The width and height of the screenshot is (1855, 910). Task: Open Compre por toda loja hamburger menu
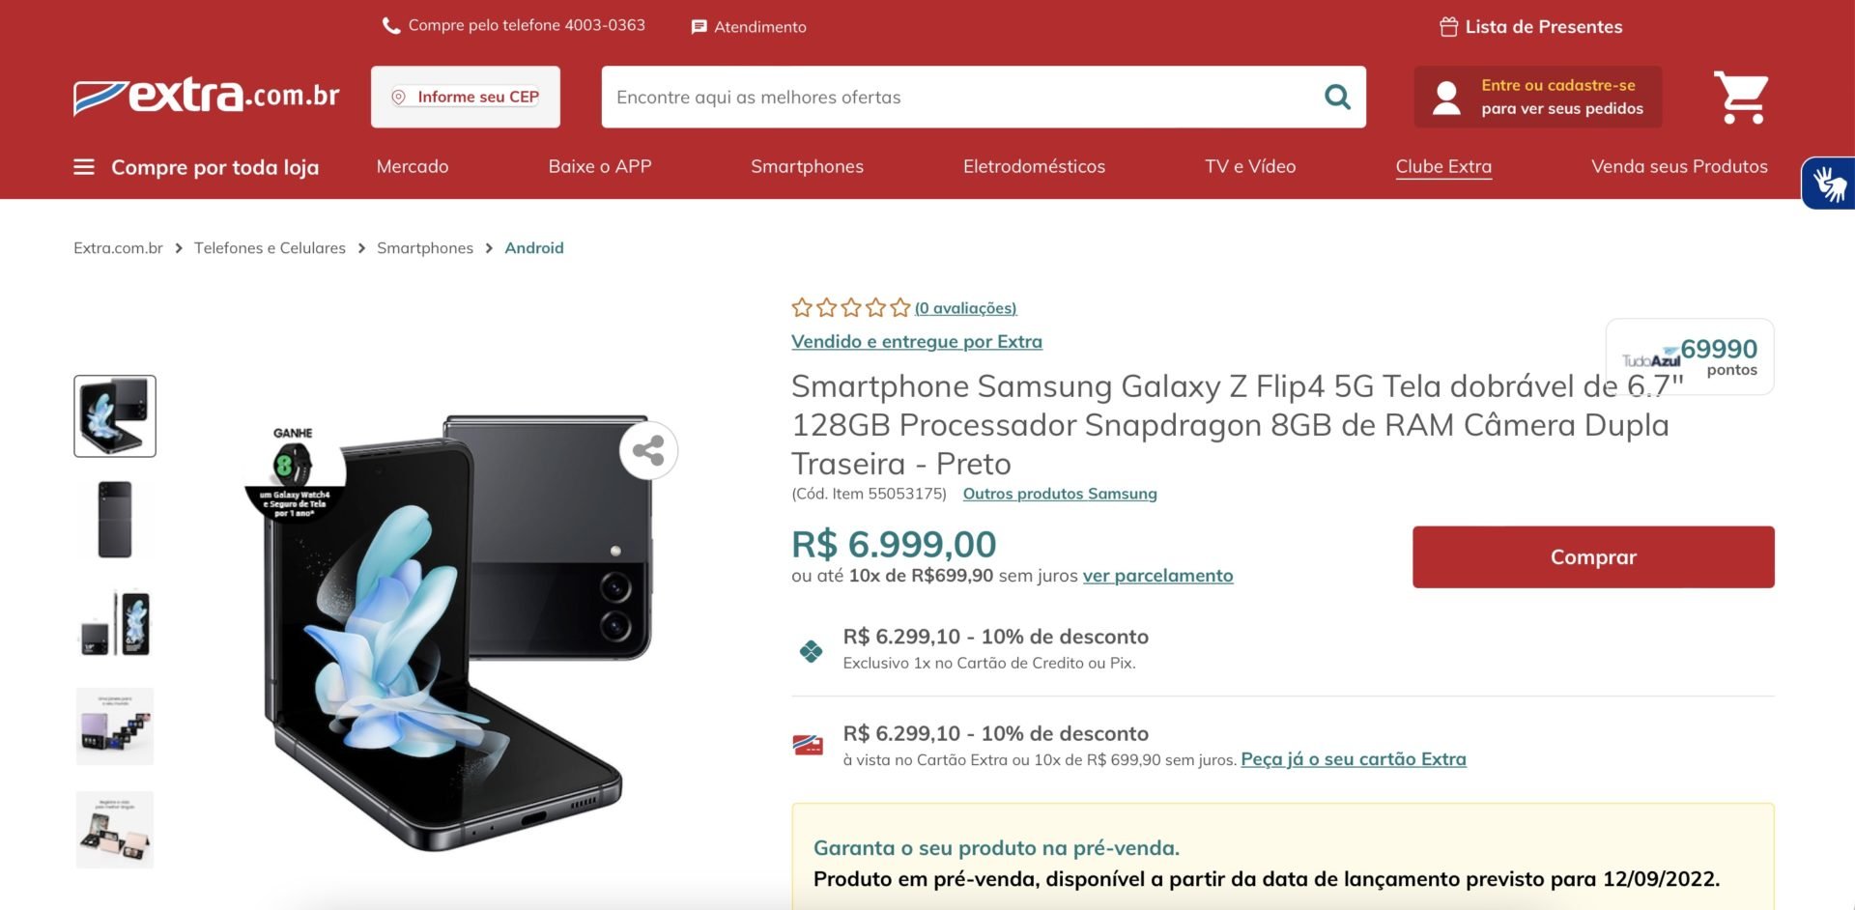[x=84, y=167]
